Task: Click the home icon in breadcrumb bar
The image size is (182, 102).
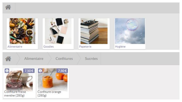Action: tap(8, 59)
